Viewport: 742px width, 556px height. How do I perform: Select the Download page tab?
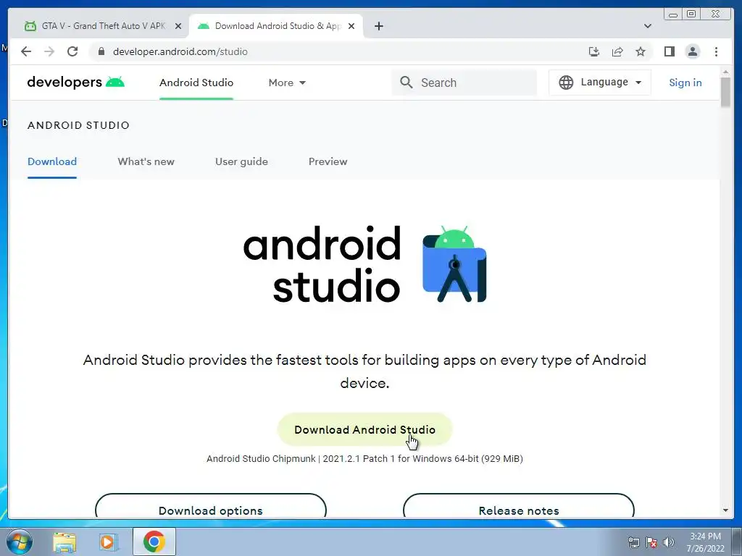[x=52, y=161]
